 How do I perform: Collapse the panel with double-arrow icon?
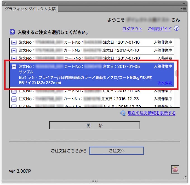click(x=184, y=3)
